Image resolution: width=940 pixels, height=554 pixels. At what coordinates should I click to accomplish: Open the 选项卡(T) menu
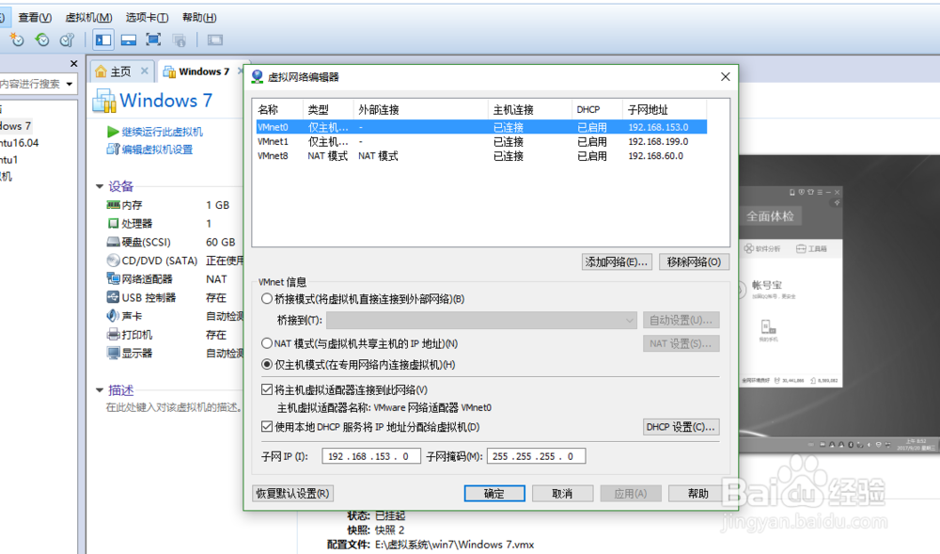pos(147,17)
